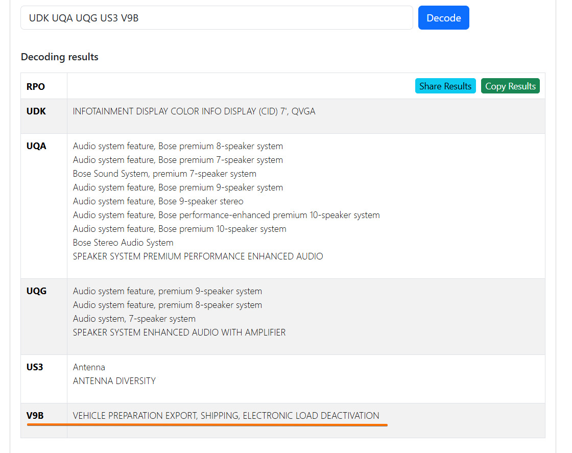Select the UQA code cell

pyautogui.click(x=44, y=206)
